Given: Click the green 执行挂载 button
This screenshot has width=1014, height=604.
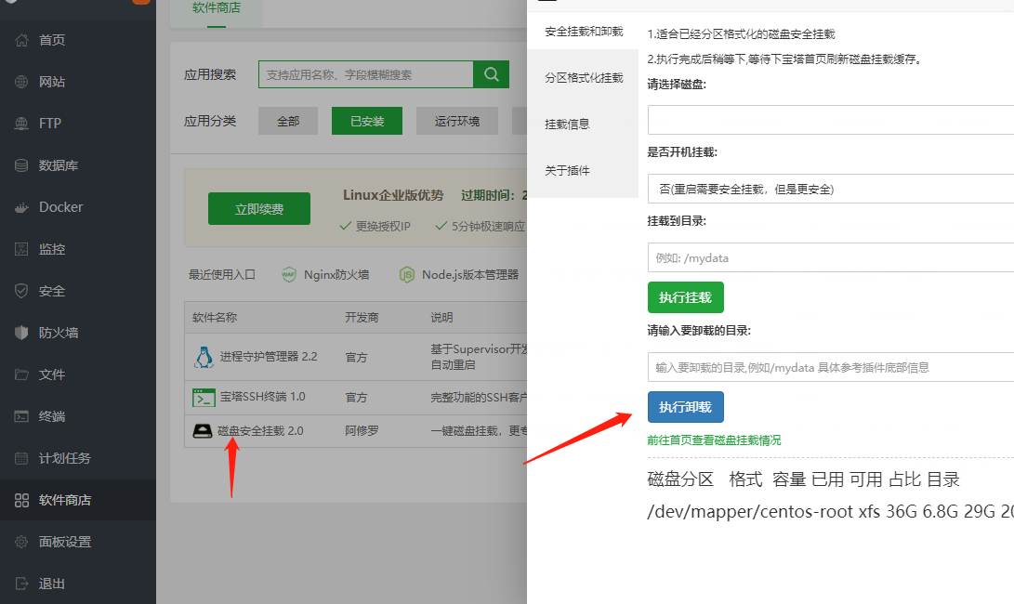Looking at the screenshot, I should point(686,297).
